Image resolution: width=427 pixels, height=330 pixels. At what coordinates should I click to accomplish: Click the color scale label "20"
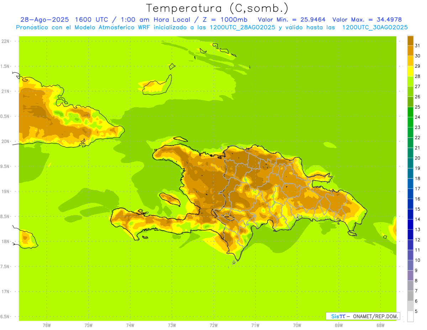418,158
